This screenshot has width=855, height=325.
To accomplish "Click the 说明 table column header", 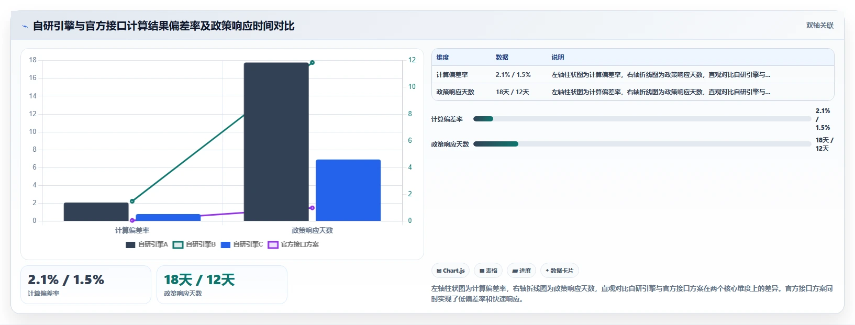I will [x=558, y=58].
